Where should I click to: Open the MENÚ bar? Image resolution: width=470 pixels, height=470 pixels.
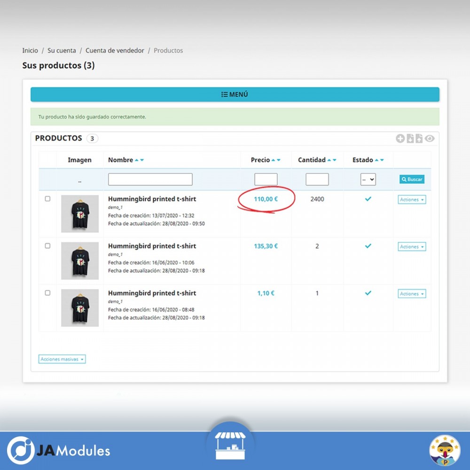[x=235, y=94]
